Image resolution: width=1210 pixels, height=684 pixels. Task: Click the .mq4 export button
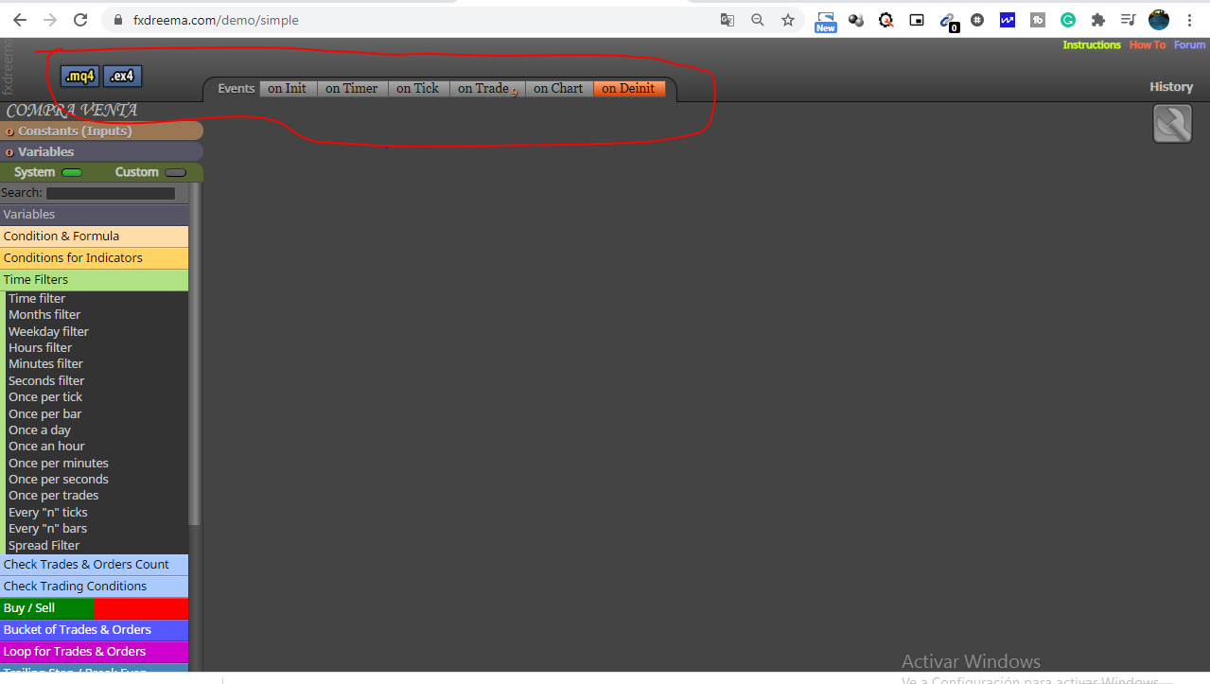[x=79, y=77]
